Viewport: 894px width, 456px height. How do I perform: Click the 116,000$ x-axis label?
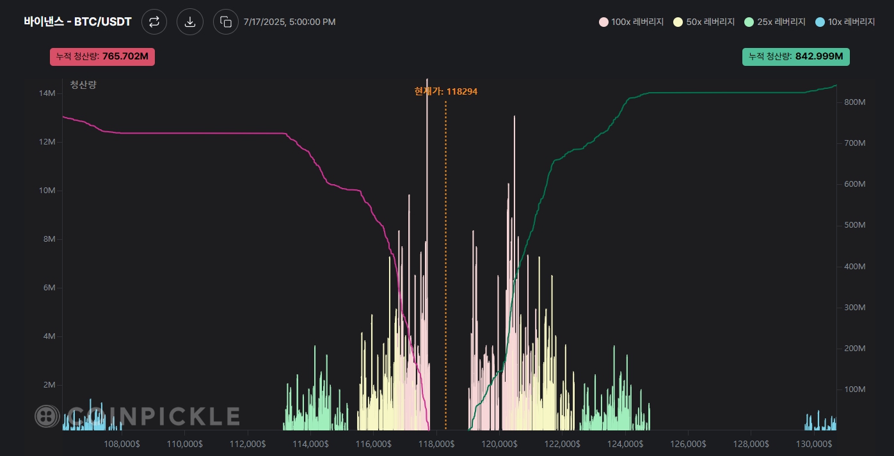click(373, 443)
